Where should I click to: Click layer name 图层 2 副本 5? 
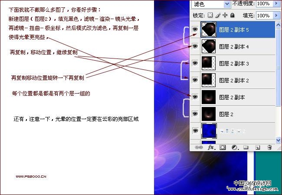tap(234, 30)
